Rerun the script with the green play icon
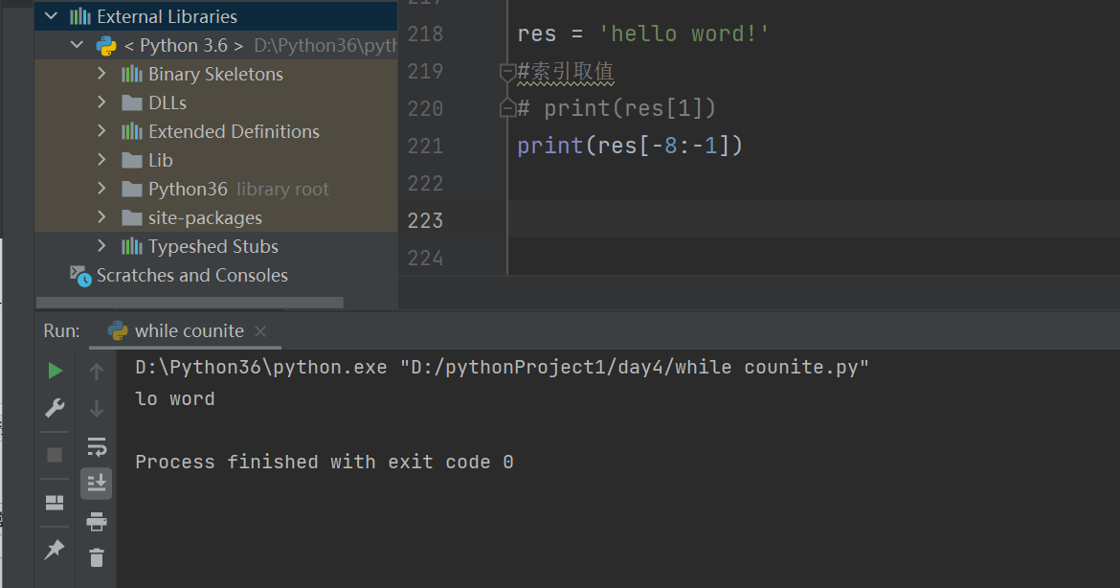This screenshot has height=588, width=1120. (x=56, y=371)
